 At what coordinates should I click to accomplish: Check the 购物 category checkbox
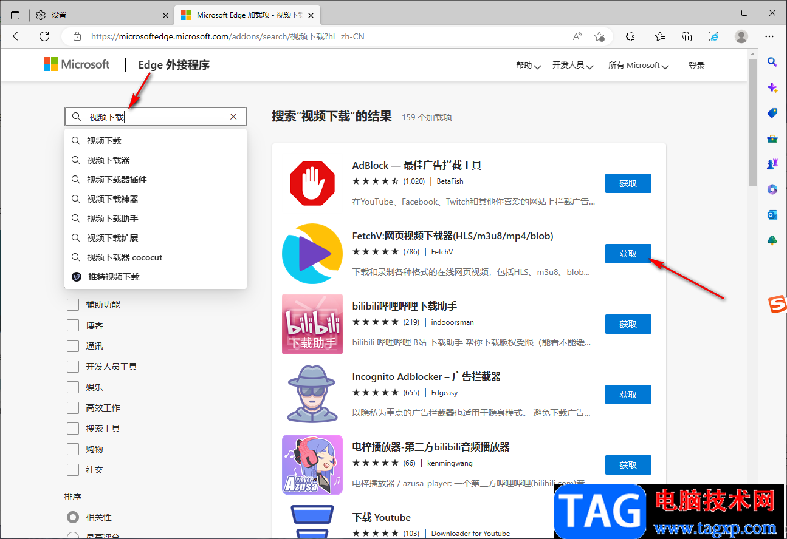(x=73, y=449)
